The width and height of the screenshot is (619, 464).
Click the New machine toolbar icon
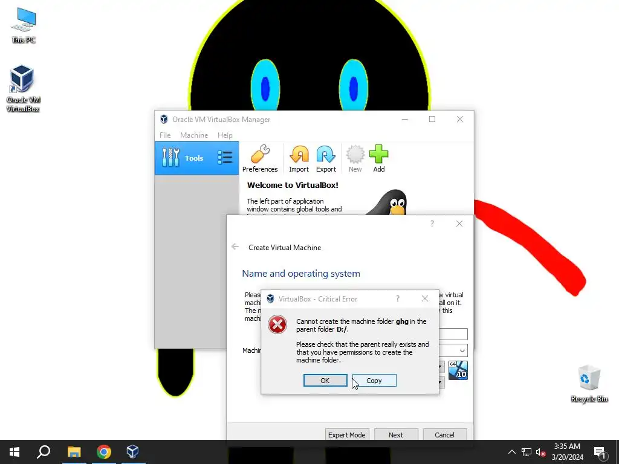tap(355, 158)
